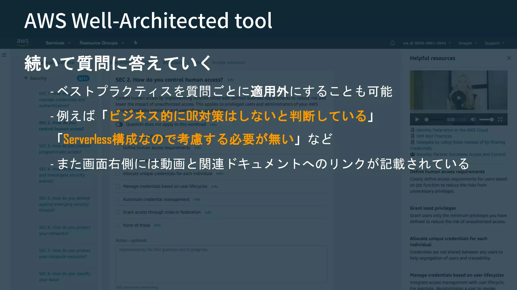Open the Oregon region dropdown
This screenshot has height=290, width=517.
[468, 43]
